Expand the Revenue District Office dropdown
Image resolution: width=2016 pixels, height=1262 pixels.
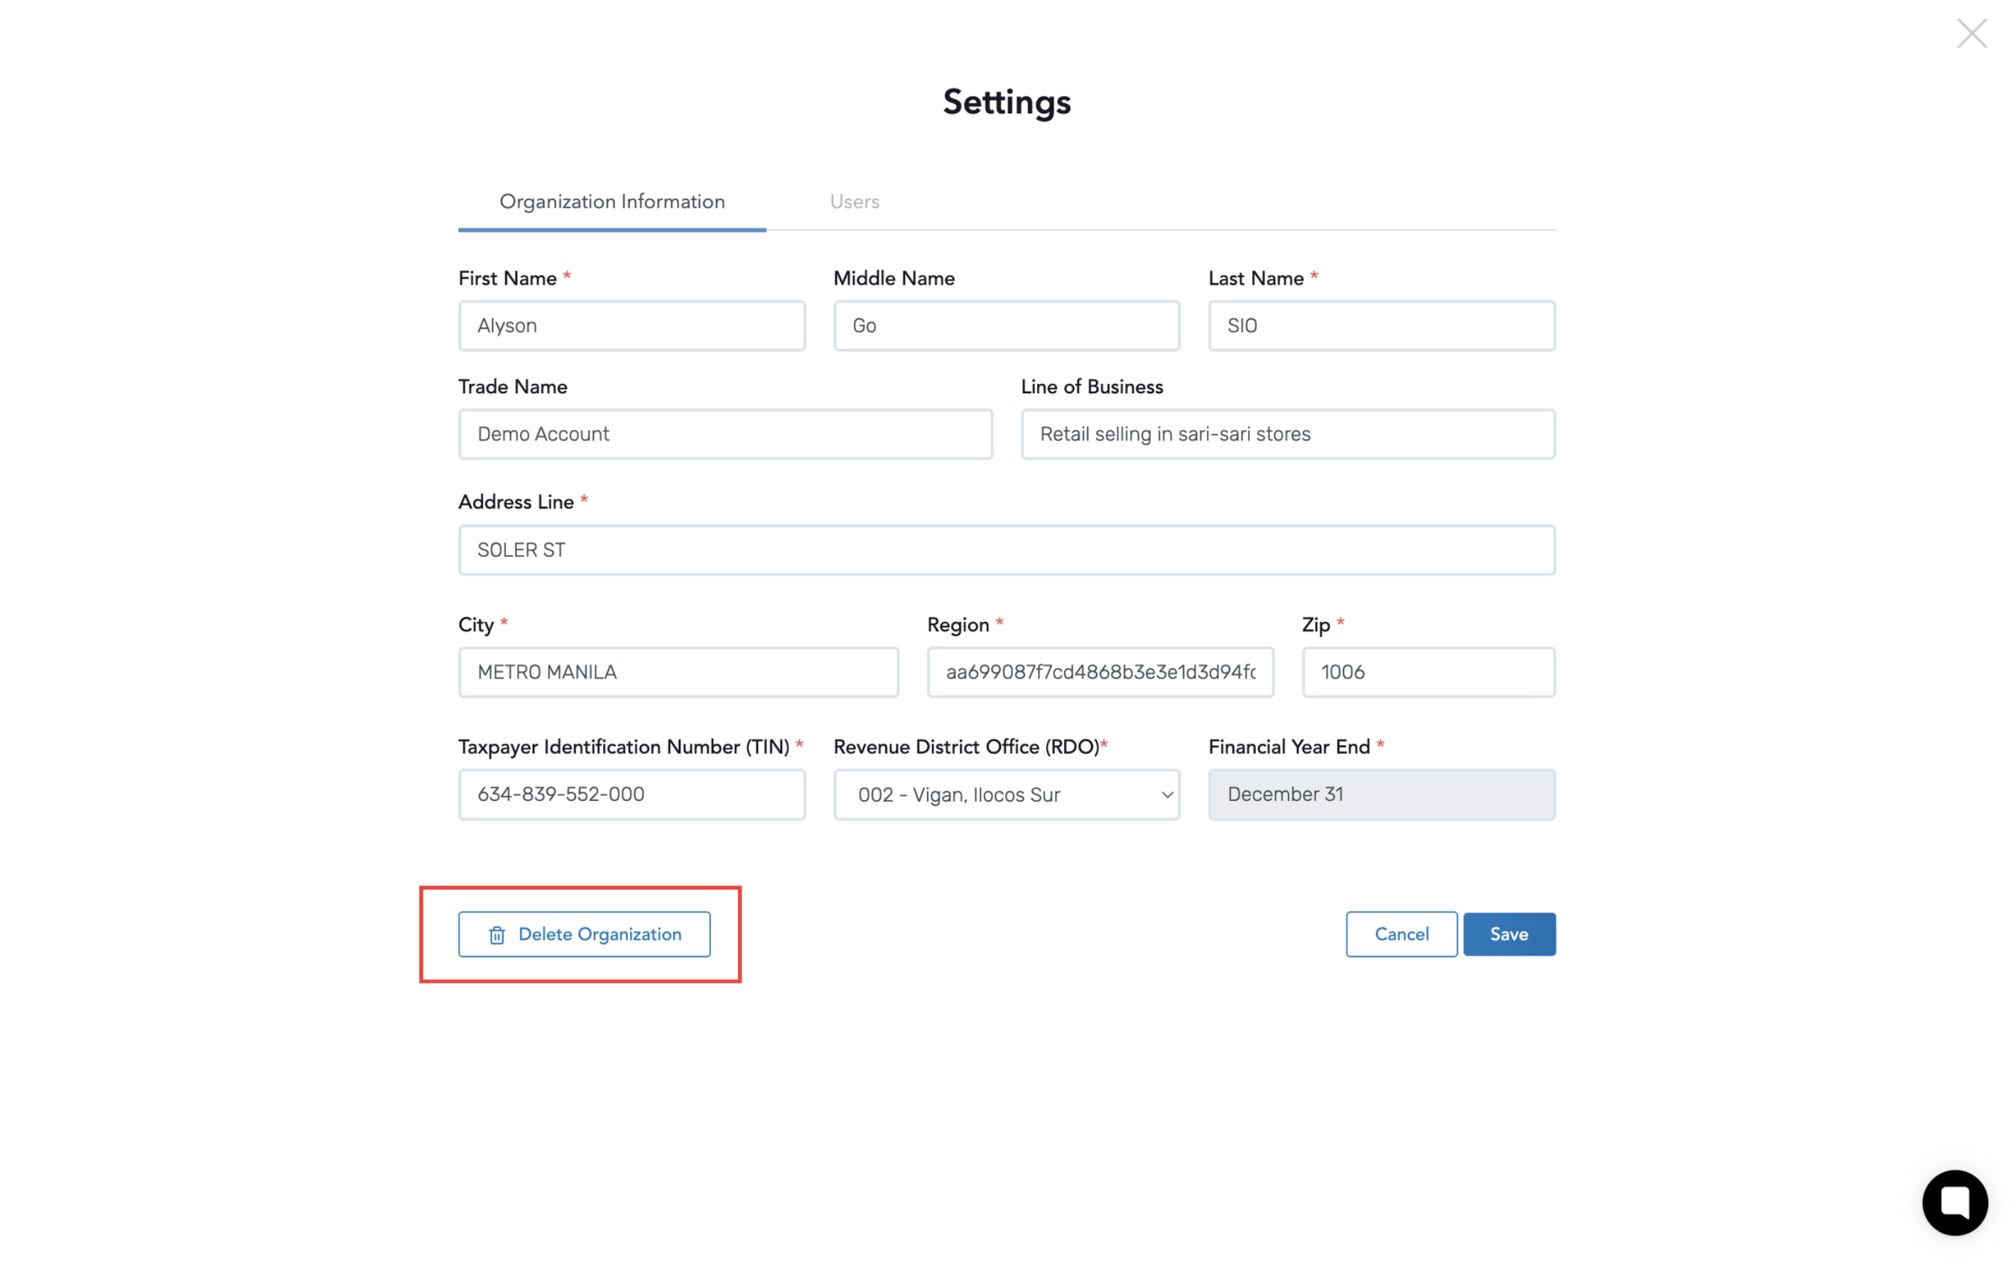point(1005,794)
